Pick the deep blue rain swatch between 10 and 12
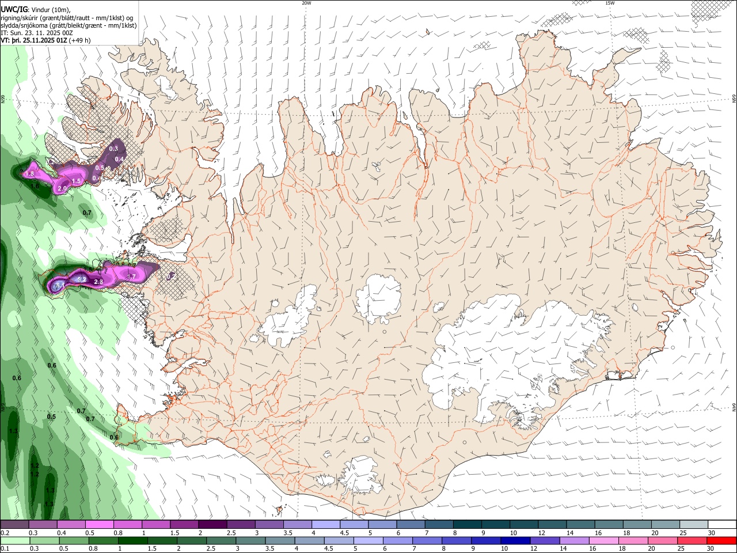The height and width of the screenshot is (553, 737). pos(516,541)
